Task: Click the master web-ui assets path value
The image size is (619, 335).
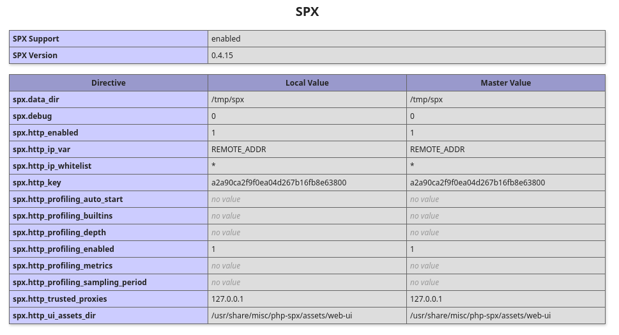Action: tap(480, 315)
